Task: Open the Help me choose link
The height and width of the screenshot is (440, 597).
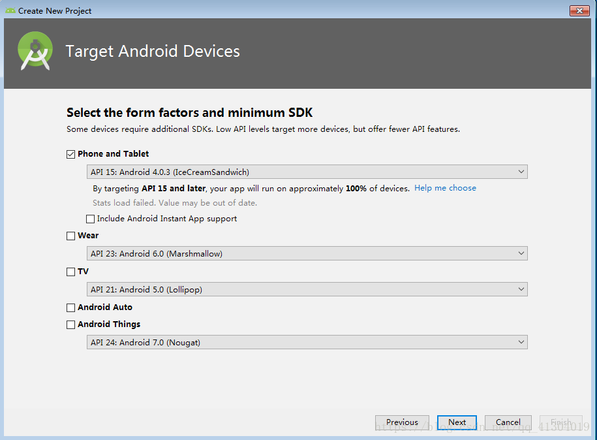Action: pyautogui.click(x=445, y=188)
